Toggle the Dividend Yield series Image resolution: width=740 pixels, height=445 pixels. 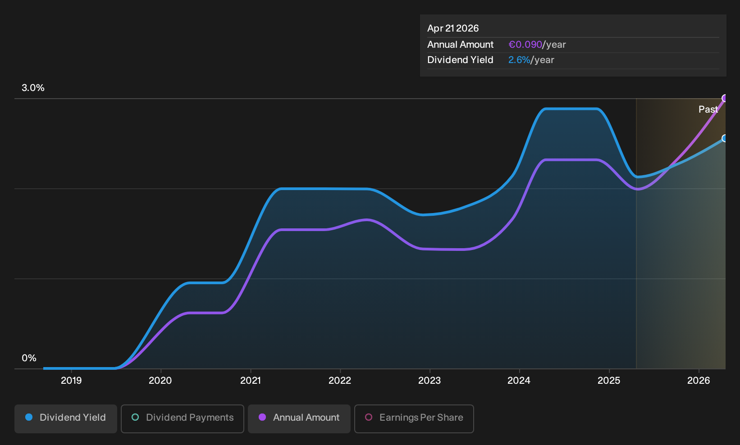point(66,419)
